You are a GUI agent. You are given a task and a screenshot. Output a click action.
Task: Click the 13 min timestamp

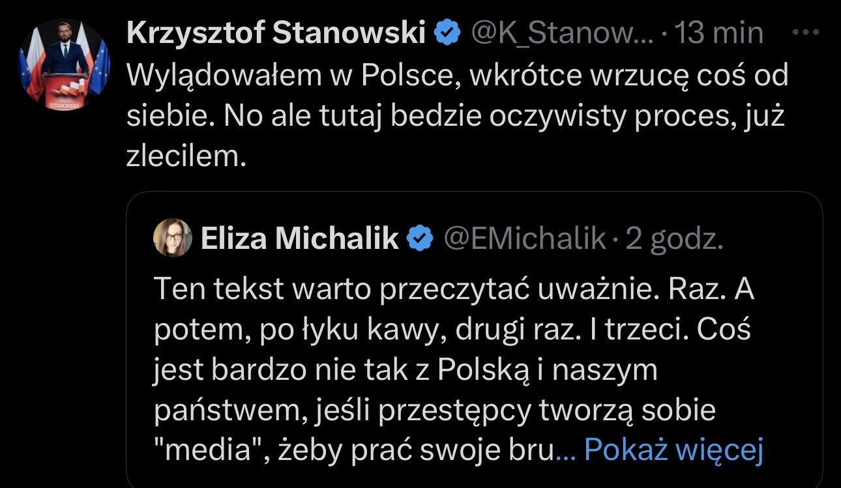718,33
